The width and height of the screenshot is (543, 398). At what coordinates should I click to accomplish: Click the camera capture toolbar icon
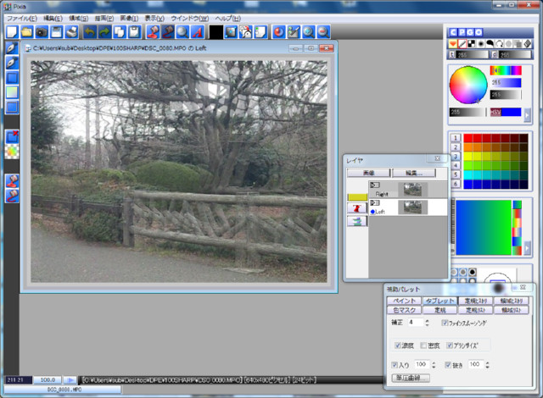[x=42, y=32]
